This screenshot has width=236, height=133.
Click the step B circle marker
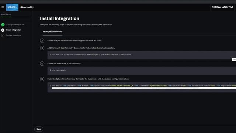coord(42,48)
